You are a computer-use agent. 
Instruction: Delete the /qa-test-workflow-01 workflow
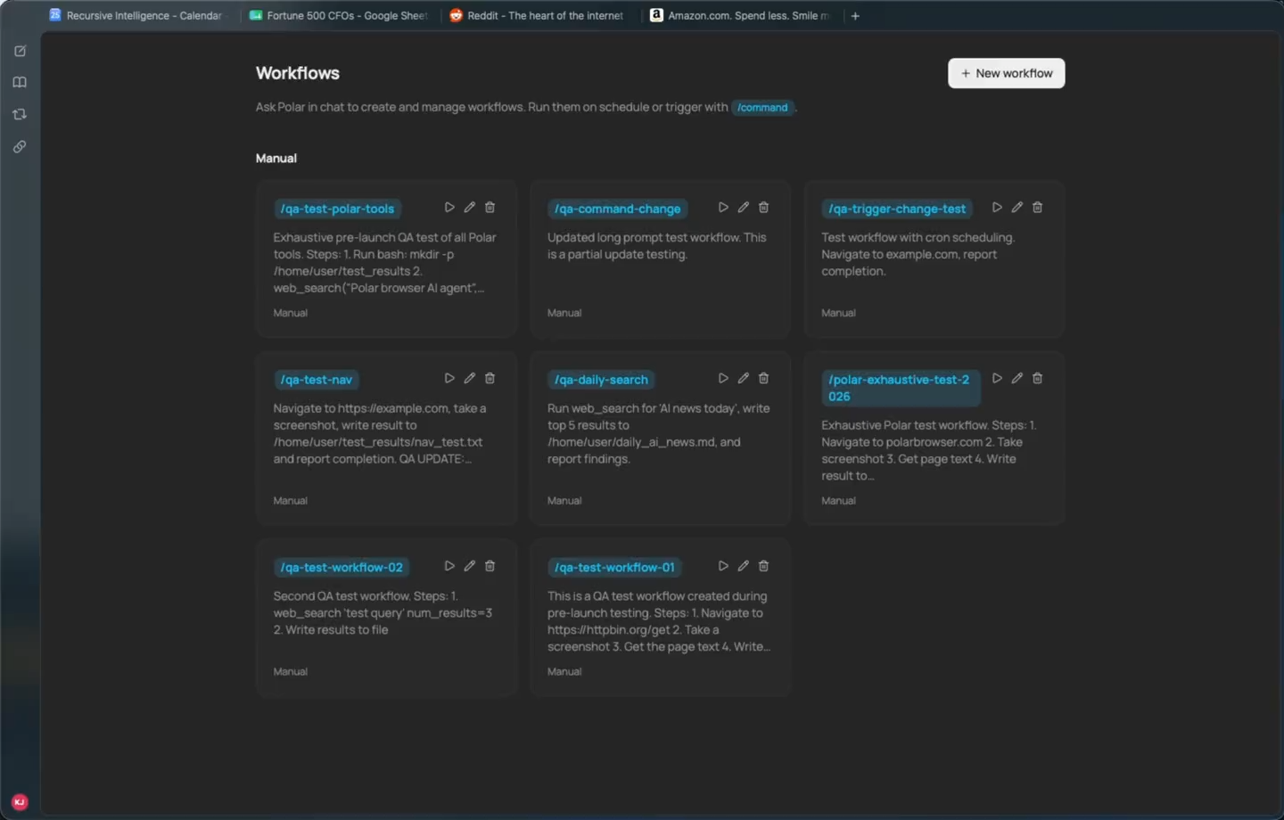pos(763,567)
